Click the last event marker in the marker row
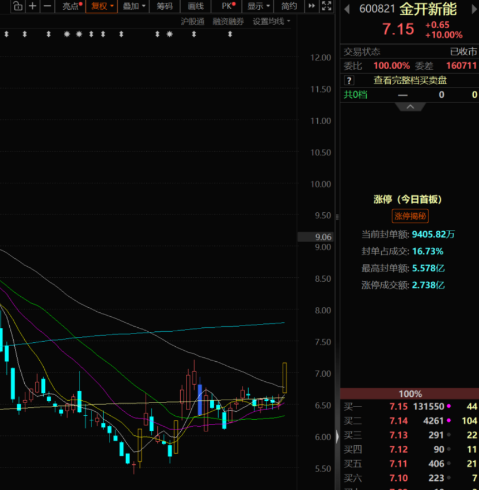The height and width of the screenshot is (490, 479). click(230, 35)
